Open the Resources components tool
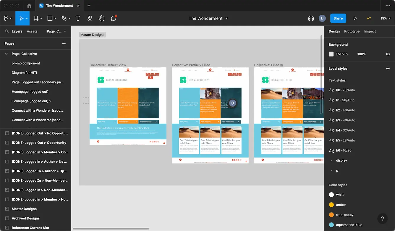Viewport: 395px width, 231px height. pos(90,18)
